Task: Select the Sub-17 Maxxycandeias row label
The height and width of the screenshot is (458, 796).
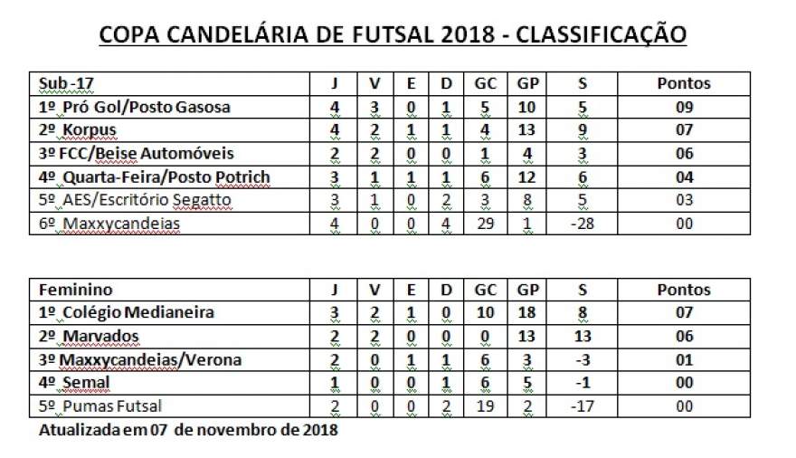Action: tap(169, 224)
